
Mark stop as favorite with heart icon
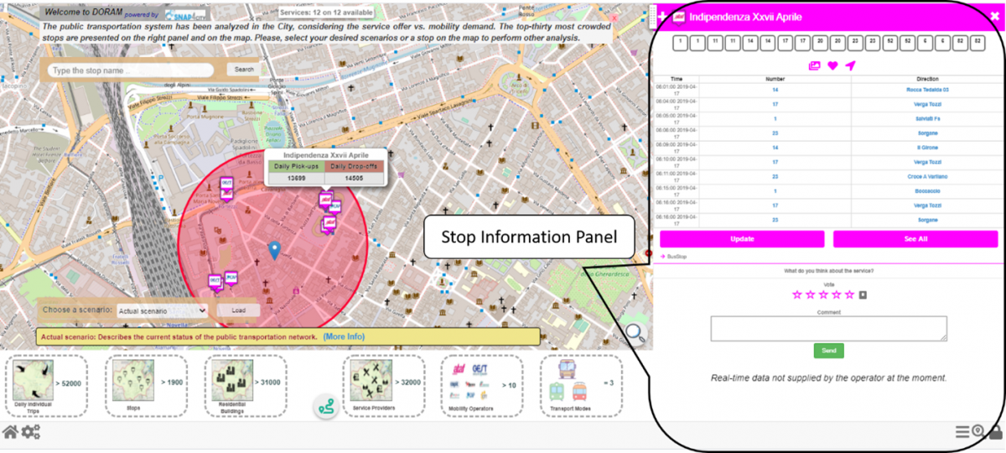(x=832, y=65)
